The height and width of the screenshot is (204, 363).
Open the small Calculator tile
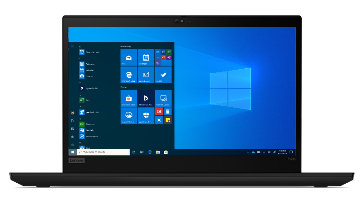[167, 111]
